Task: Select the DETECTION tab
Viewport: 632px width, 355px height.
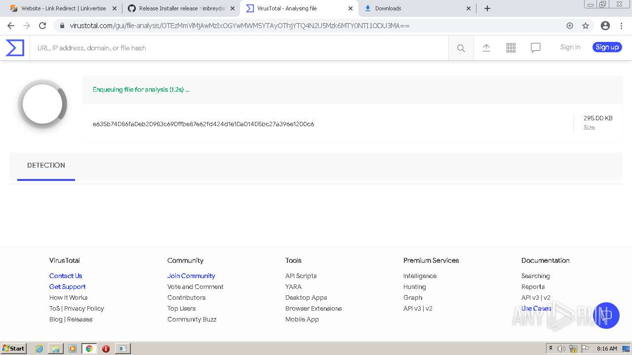Action: [x=46, y=166]
